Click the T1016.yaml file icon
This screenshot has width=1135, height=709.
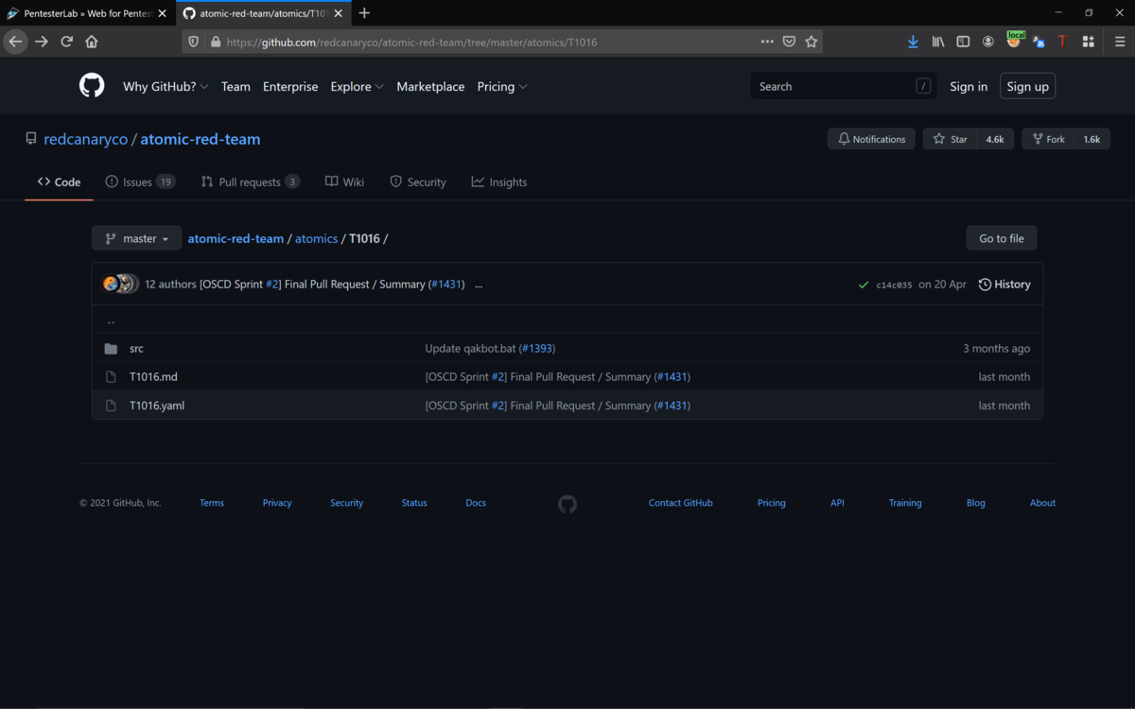[x=111, y=406]
